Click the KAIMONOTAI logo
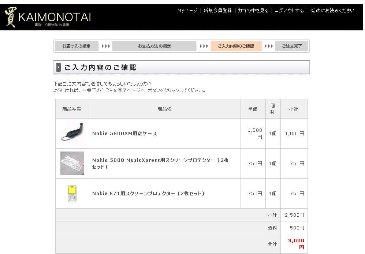365x254 pixels. [x=48, y=17]
